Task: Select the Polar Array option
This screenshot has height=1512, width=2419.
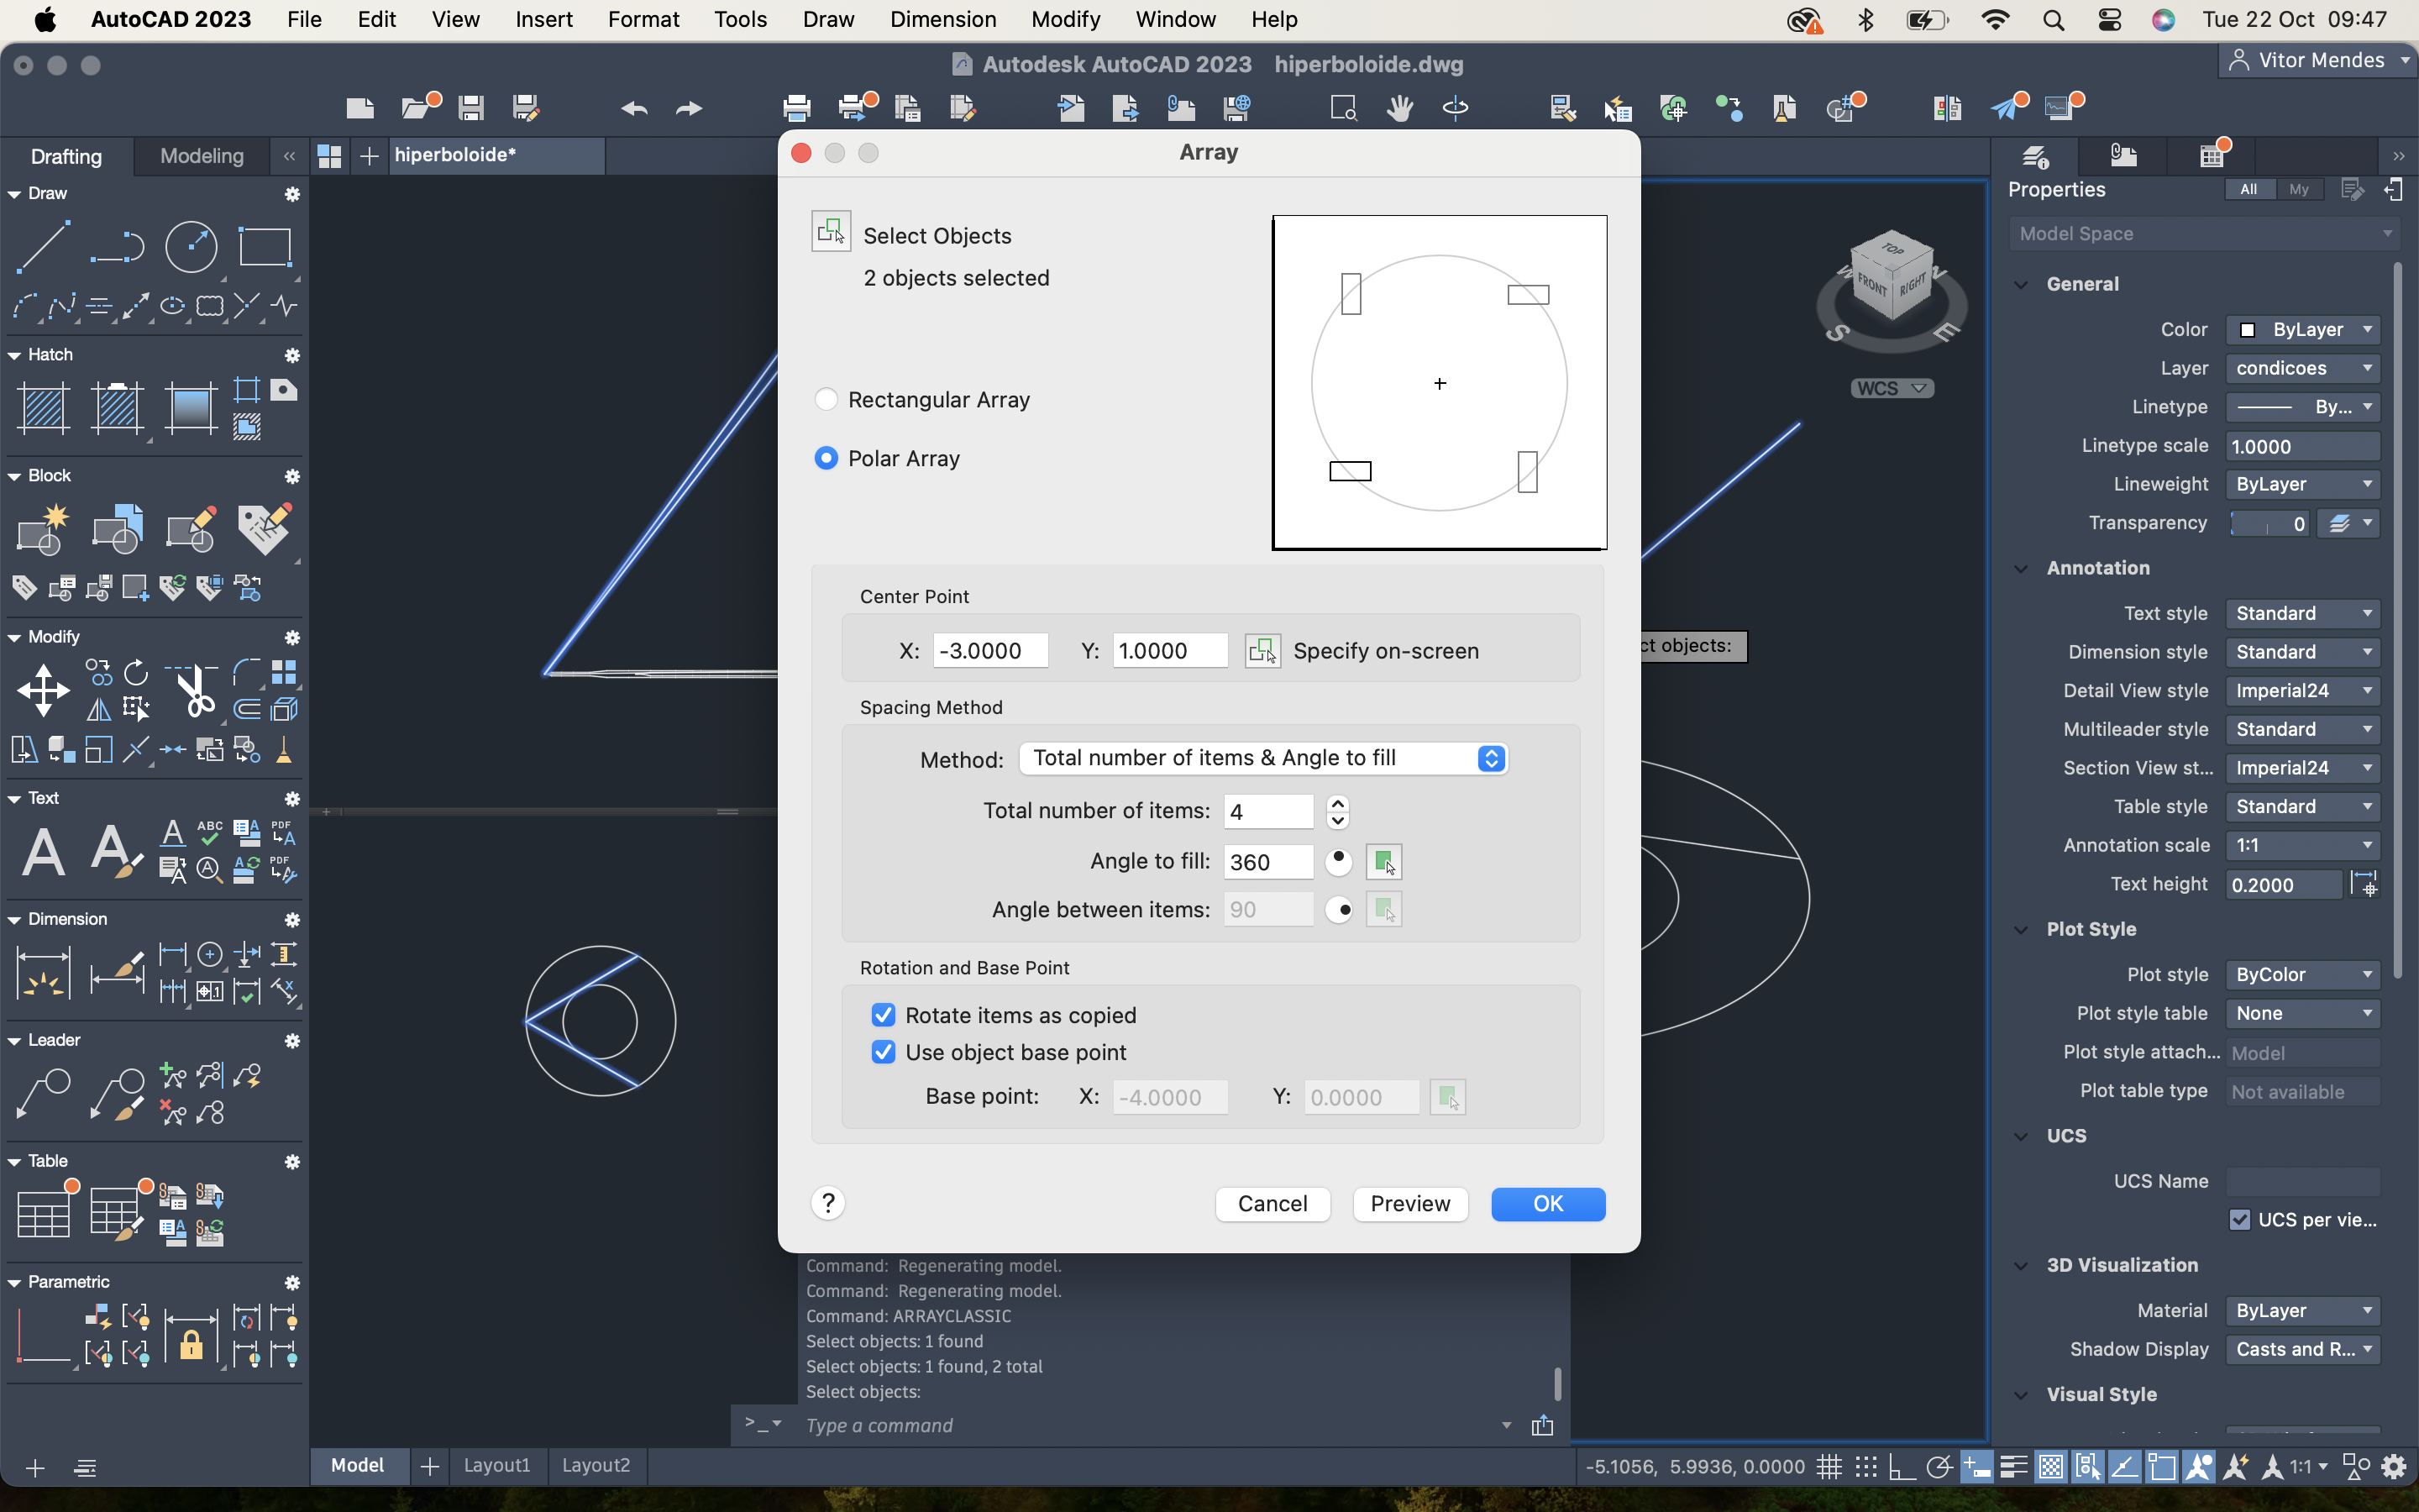Action: pyautogui.click(x=826, y=458)
